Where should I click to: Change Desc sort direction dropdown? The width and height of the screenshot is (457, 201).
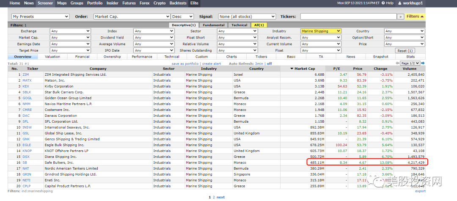pyautogui.click(x=182, y=17)
